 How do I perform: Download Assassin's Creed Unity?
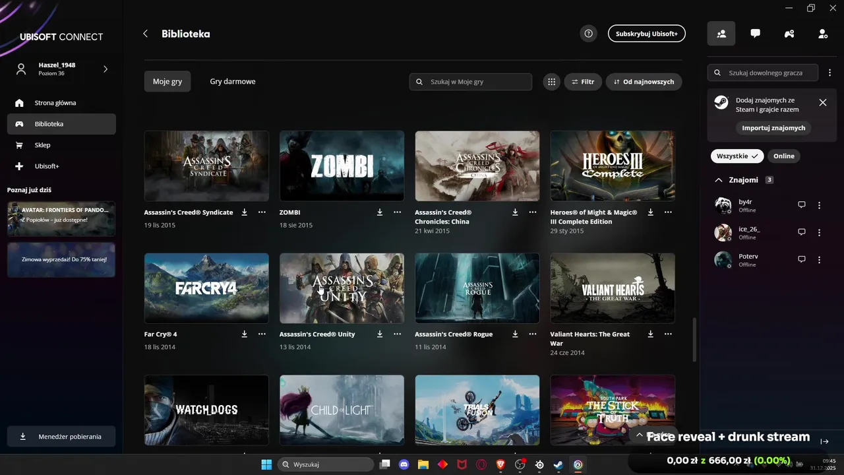[x=380, y=334]
